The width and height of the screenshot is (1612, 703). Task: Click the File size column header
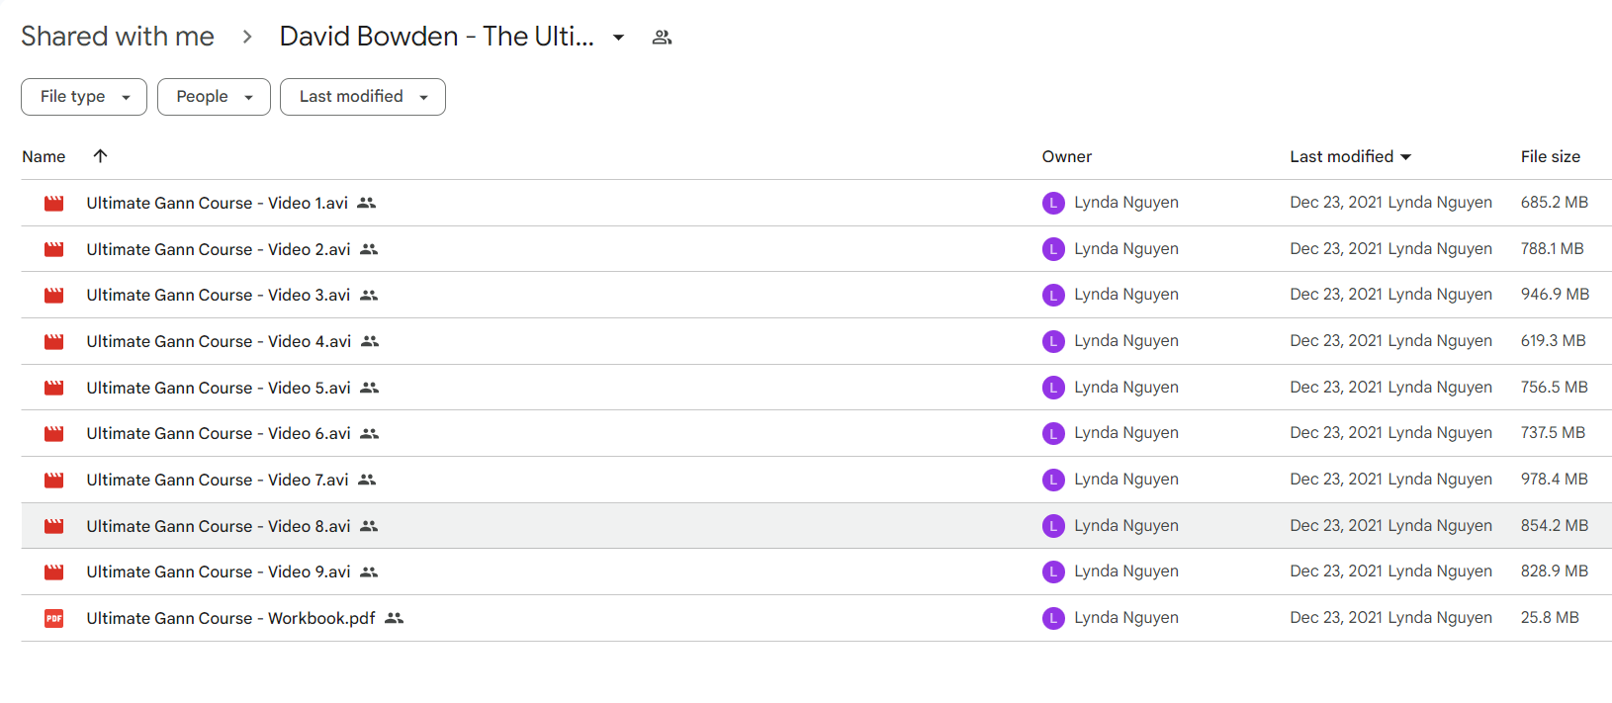coord(1550,156)
